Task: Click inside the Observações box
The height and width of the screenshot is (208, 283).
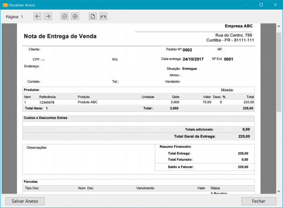Action: [x=89, y=159]
